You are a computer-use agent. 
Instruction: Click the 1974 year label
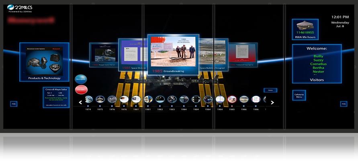coord(88,109)
